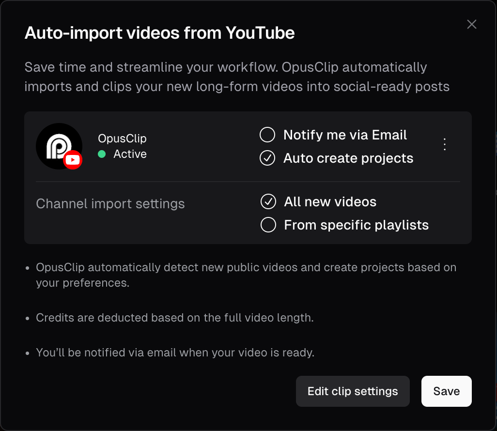
Task: Click the OpusClip channel avatar with YouTube badge
Action: (x=59, y=146)
